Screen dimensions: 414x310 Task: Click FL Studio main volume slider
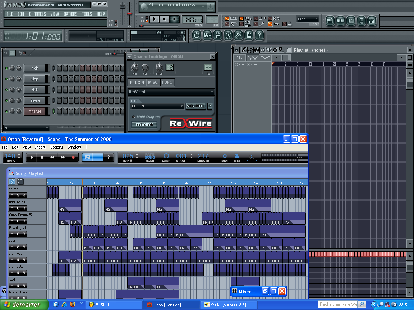[123, 7]
